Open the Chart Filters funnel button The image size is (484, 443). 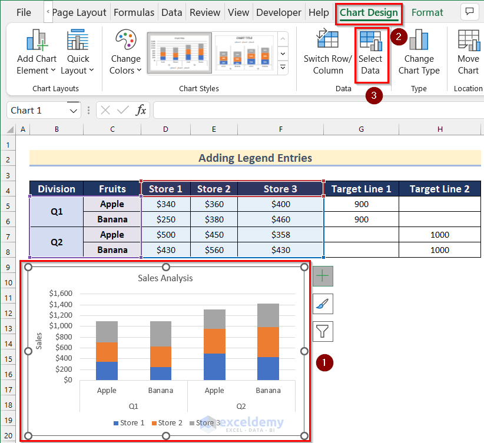(x=323, y=331)
